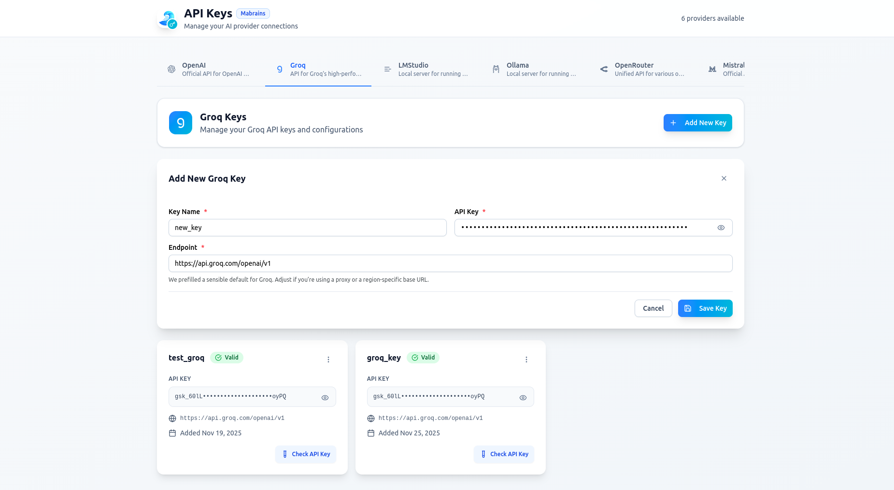Screen dimensions: 894x490
Task: Click the Groq '9' icon beside Groq Keys heading
Action: [180, 123]
